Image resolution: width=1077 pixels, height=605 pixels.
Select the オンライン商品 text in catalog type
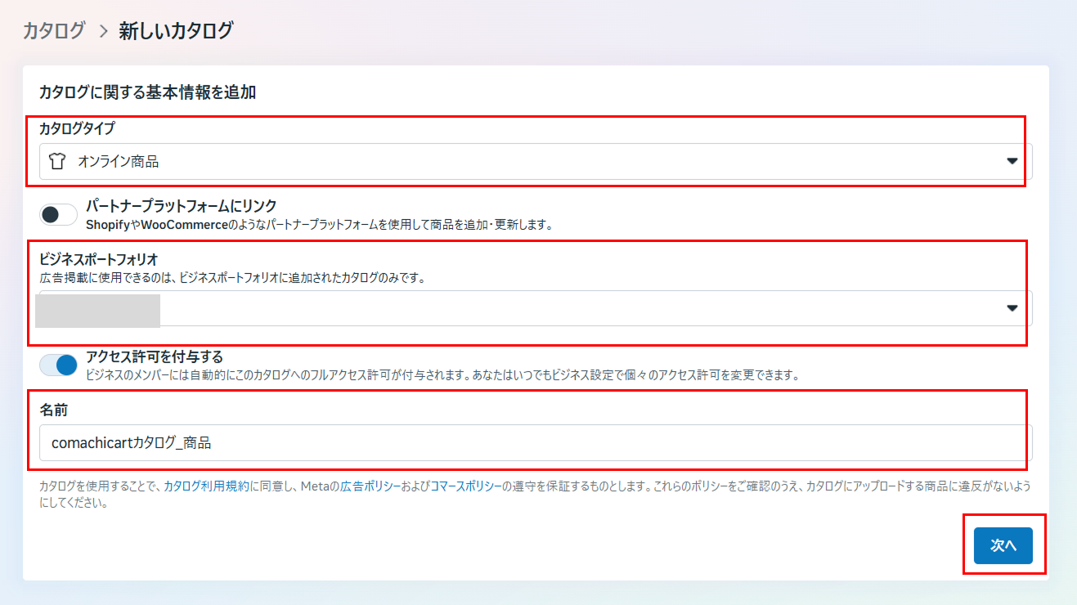coord(118,162)
